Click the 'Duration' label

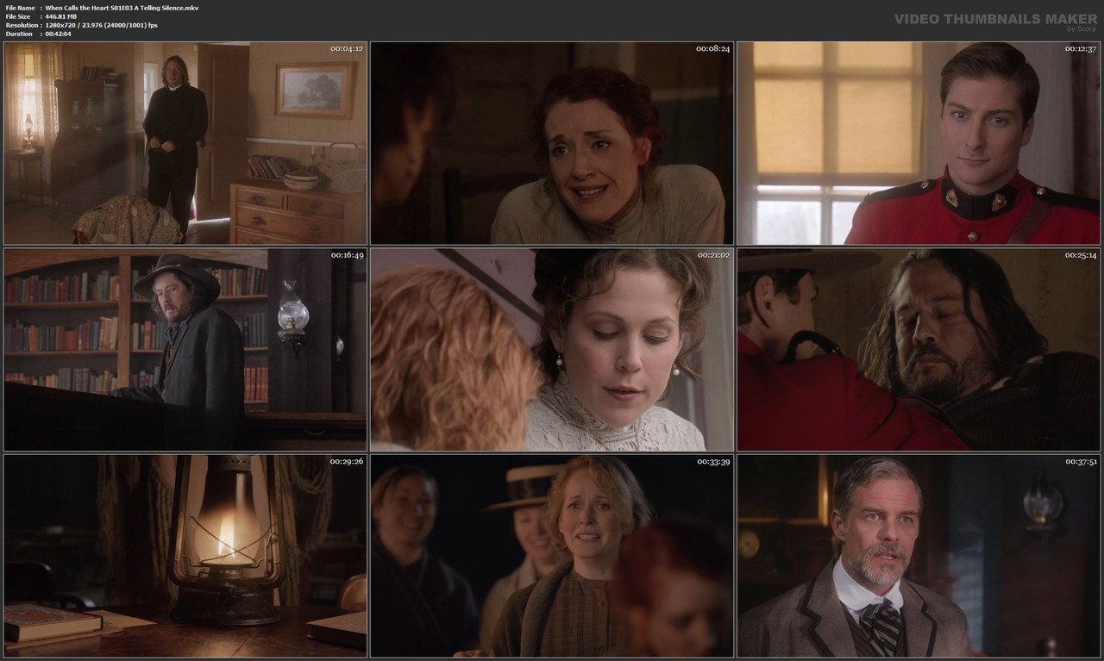click(x=19, y=34)
